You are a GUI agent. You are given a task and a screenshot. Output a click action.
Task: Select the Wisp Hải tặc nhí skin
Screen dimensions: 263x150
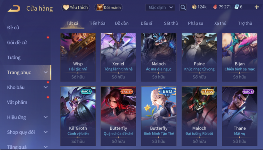78,57
